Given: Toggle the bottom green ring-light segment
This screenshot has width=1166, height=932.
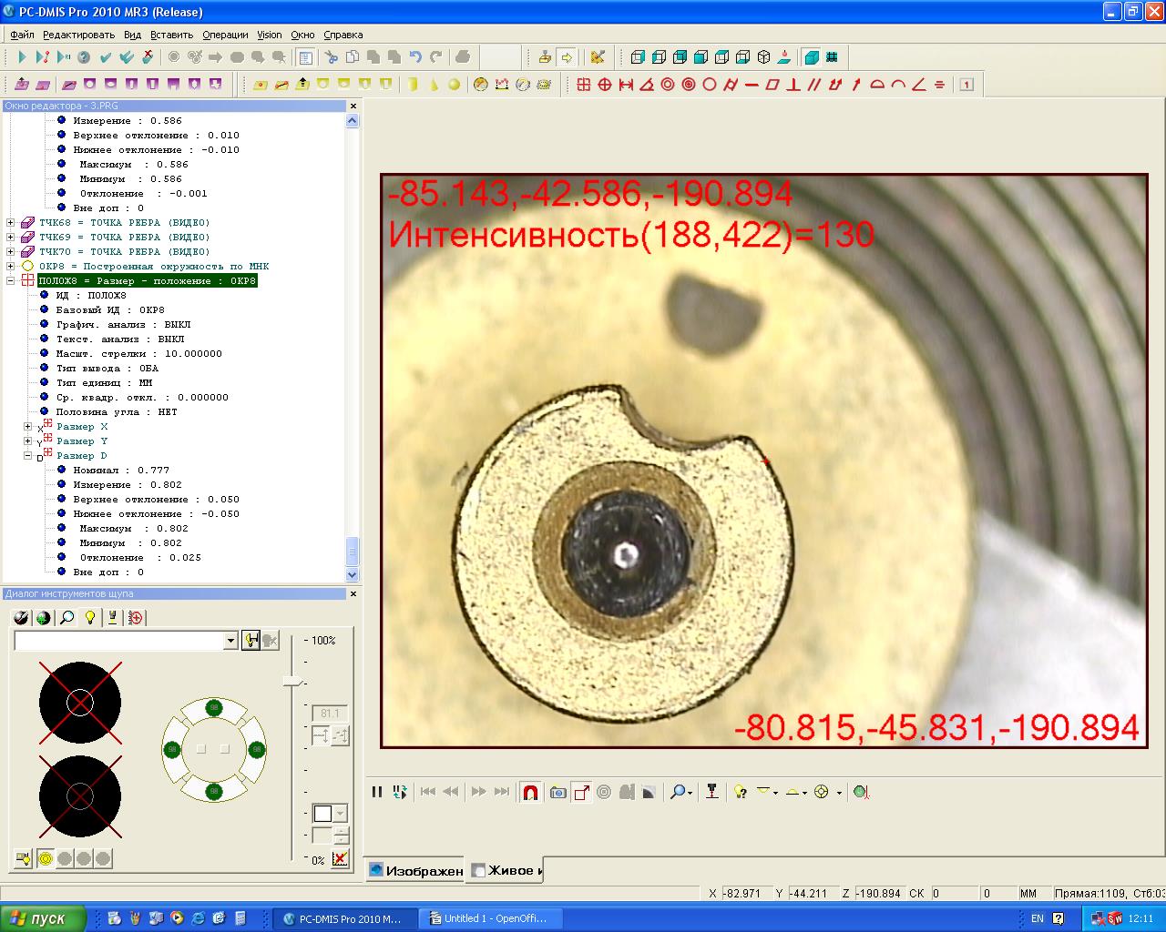Looking at the screenshot, I should click(x=213, y=791).
